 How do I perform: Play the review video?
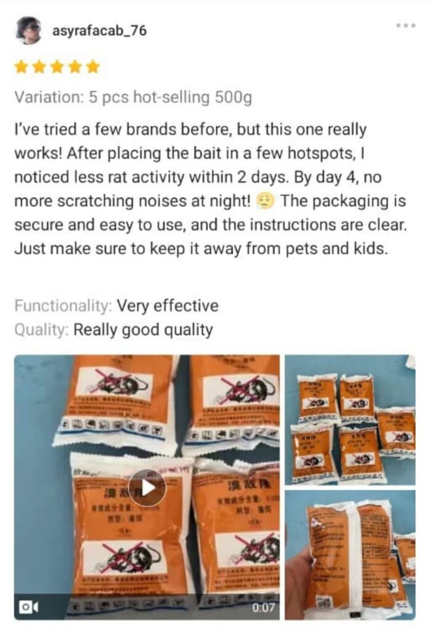[x=147, y=488]
